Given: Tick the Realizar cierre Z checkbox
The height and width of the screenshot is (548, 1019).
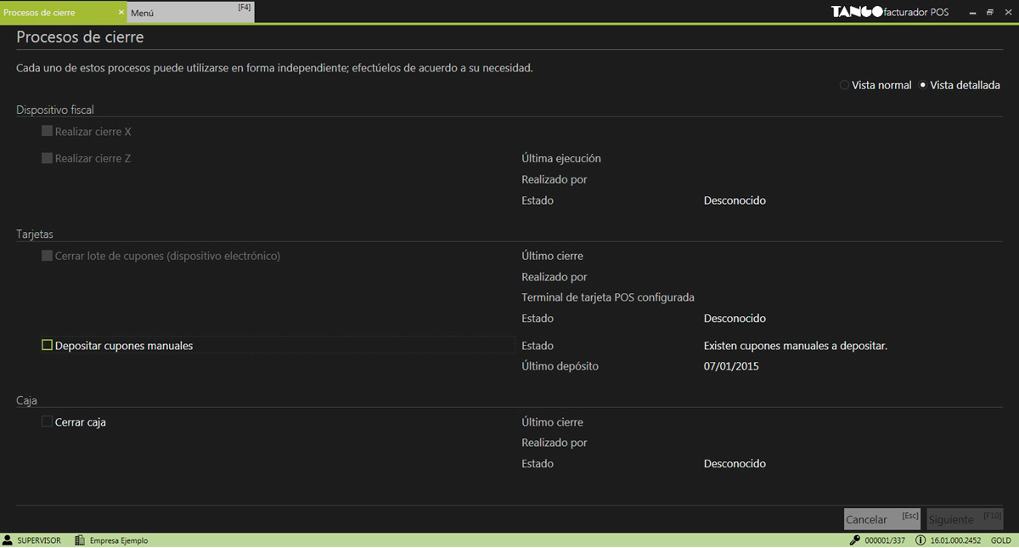Looking at the screenshot, I should coord(48,158).
